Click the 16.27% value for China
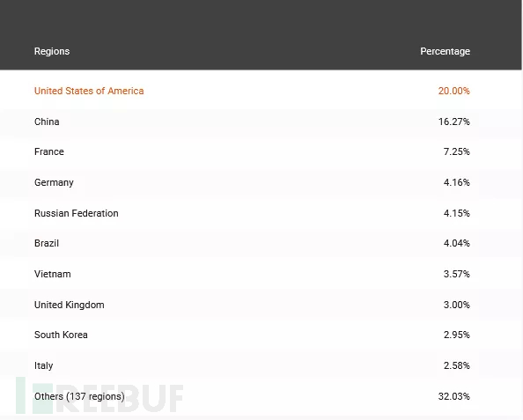Viewport: 523px width, 420px height. coord(454,122)
